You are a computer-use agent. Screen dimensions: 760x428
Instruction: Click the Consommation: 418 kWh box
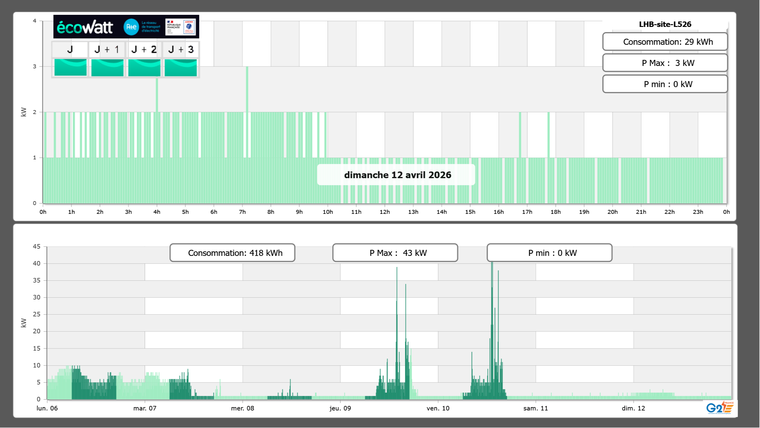pos(232,253)
